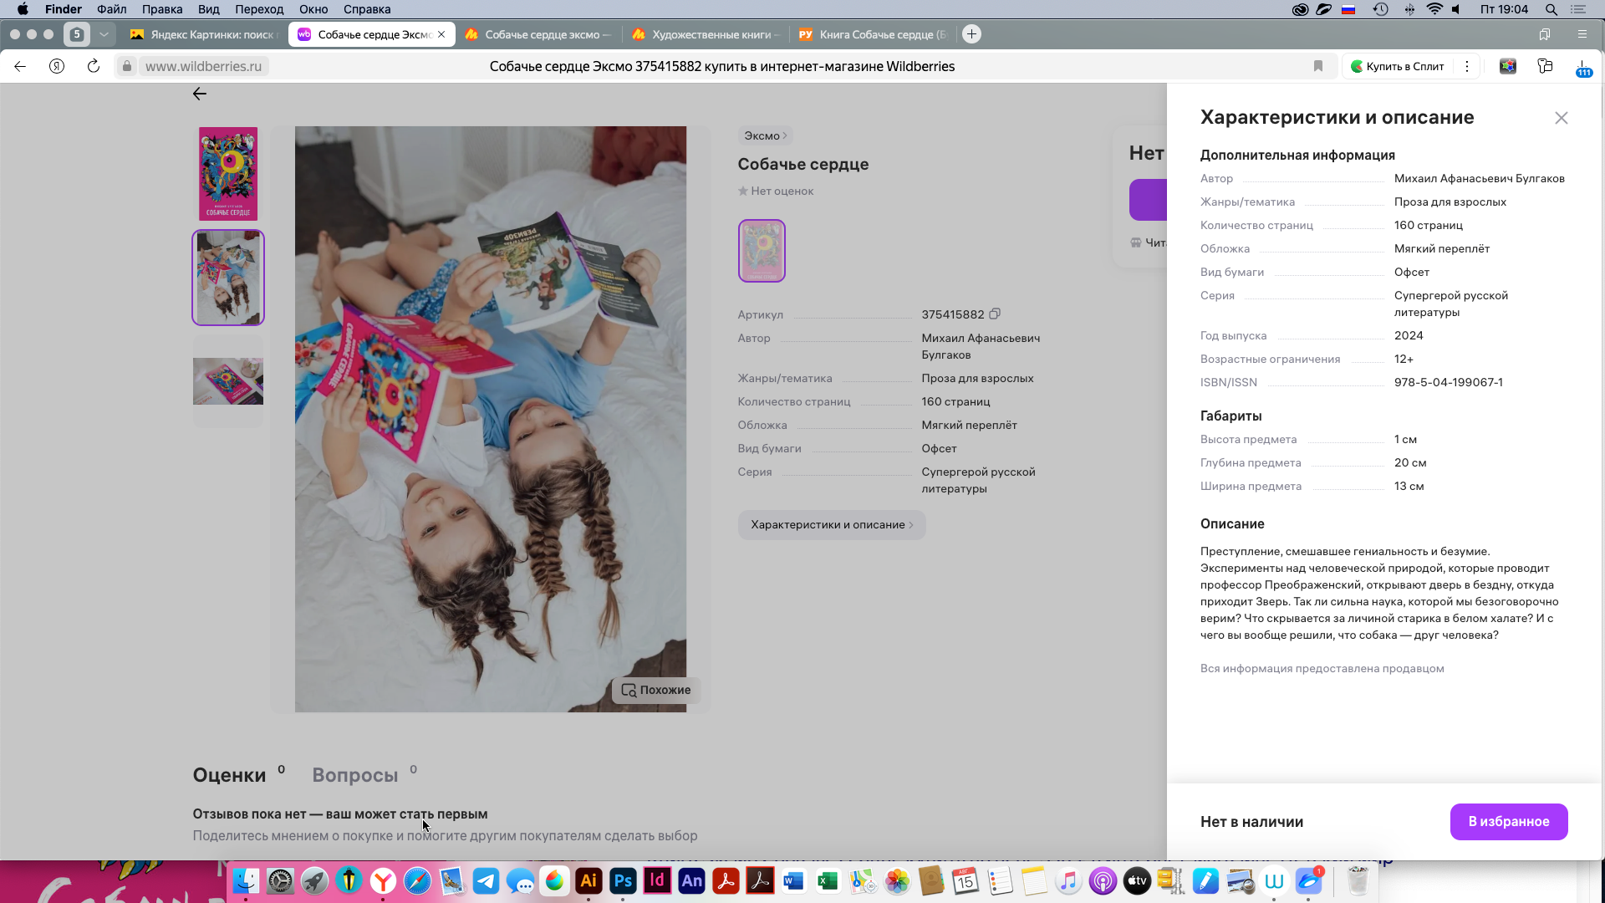Viewport: 1605px width, 903px height.
Task: Open the tab group counter showing 5
Action: pyautogui.click(x=77, y=34)
